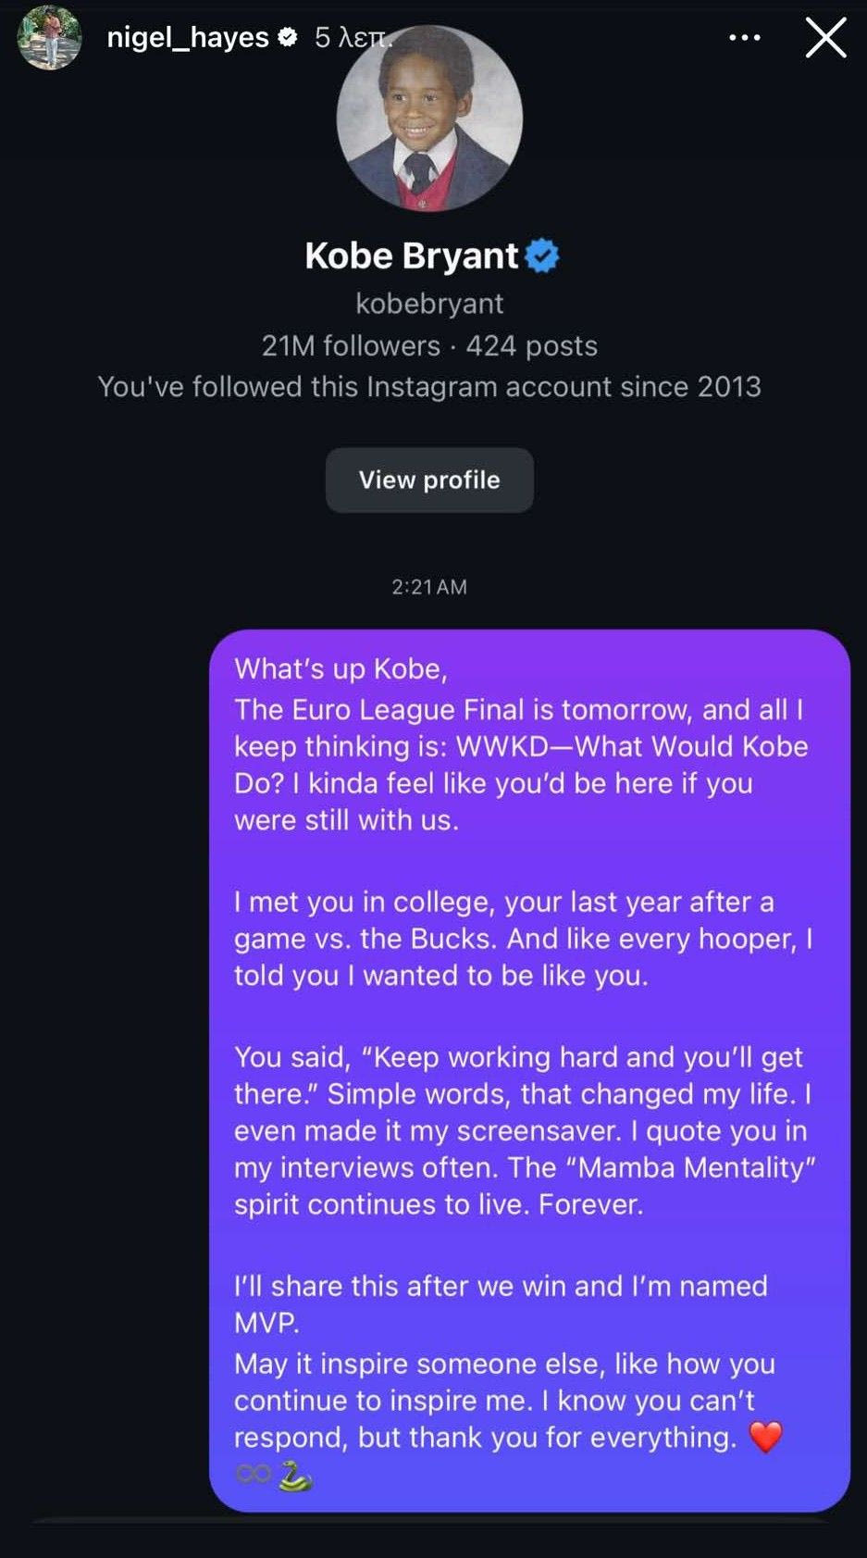Viewport: 867px width, 1558px height.
Task: Tap the 2:21 AM message timestamp
Action: (429, 586)
